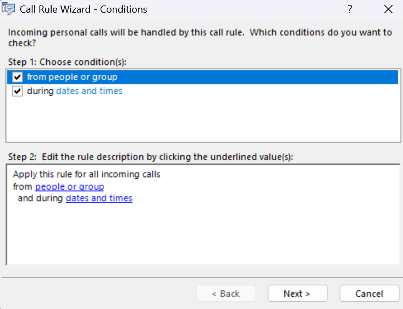The image size is (403, 309).
Task: Click the 'Call Rule Wizard - Conditions' title text
Action: click(83, 9)
